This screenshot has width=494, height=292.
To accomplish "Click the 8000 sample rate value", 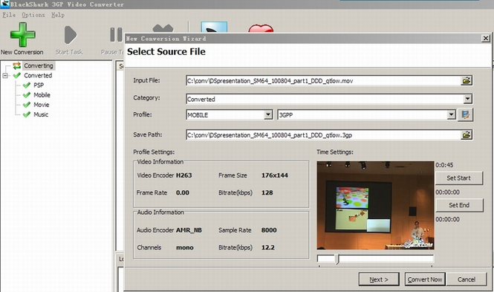I will tap(269, 230).
